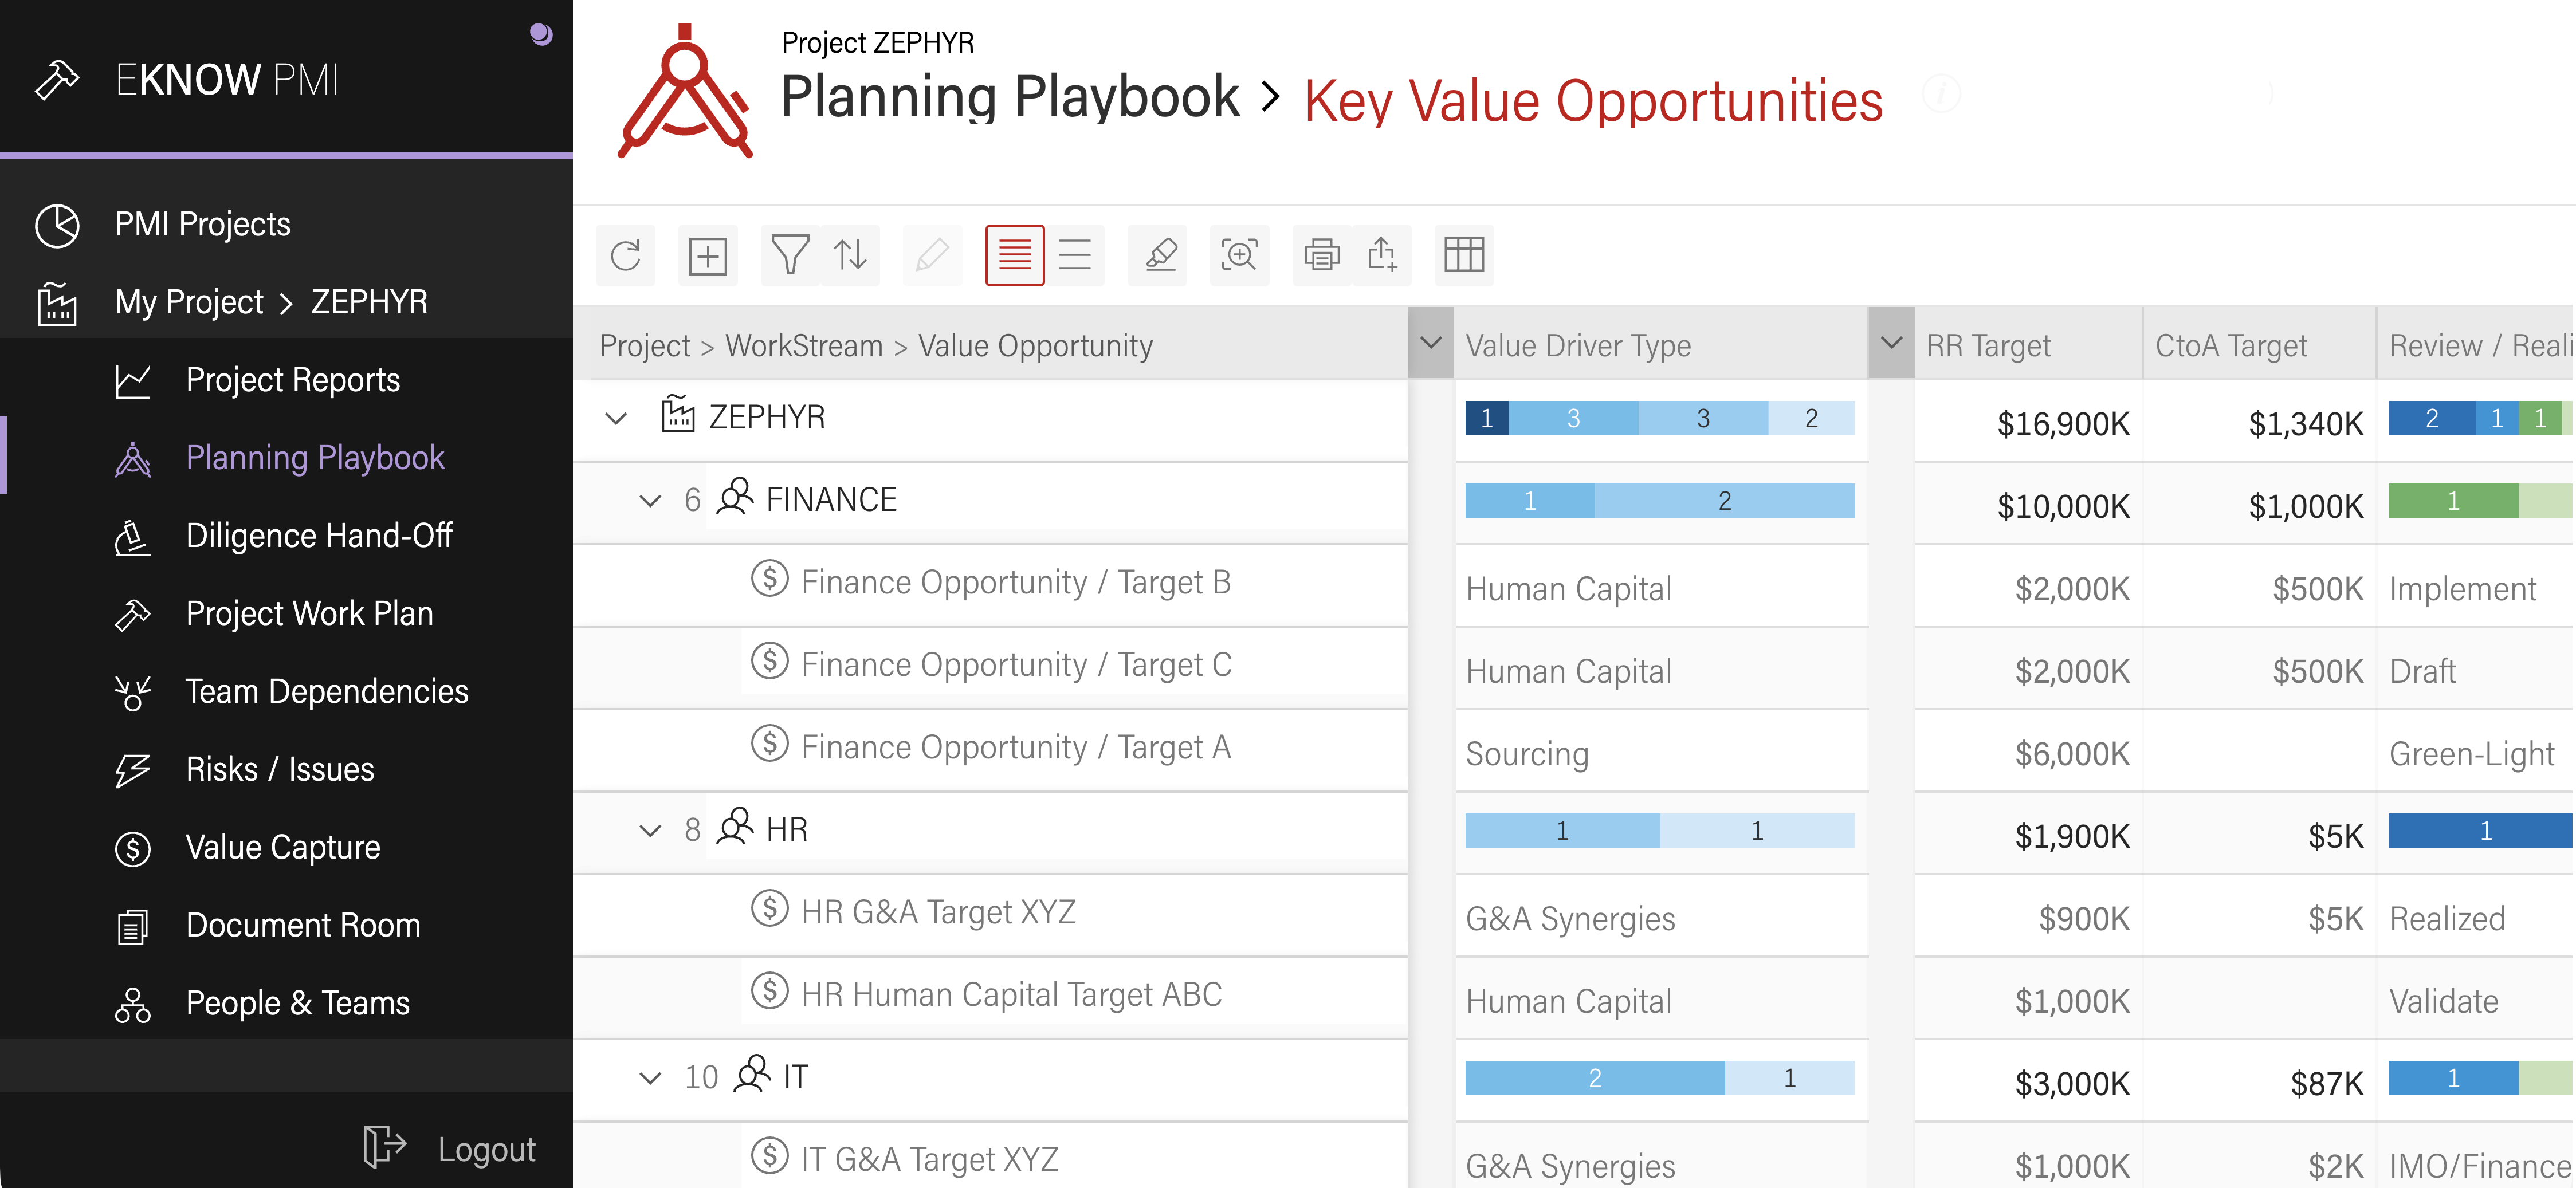This screenshot has width=2576, height=1188.
Task: Click the refresh icon in toolbar
Action: coord(625,255)
